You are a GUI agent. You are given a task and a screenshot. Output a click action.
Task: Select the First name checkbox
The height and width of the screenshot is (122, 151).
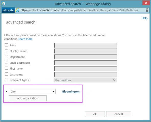(6, 68)
